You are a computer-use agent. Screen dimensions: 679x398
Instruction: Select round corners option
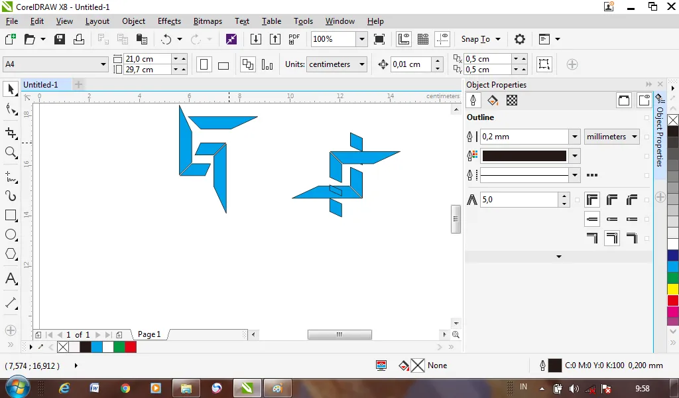coord(612,200)
